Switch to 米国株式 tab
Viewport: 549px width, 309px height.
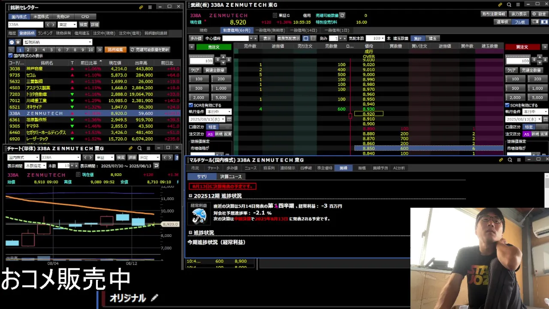[41, 16]
